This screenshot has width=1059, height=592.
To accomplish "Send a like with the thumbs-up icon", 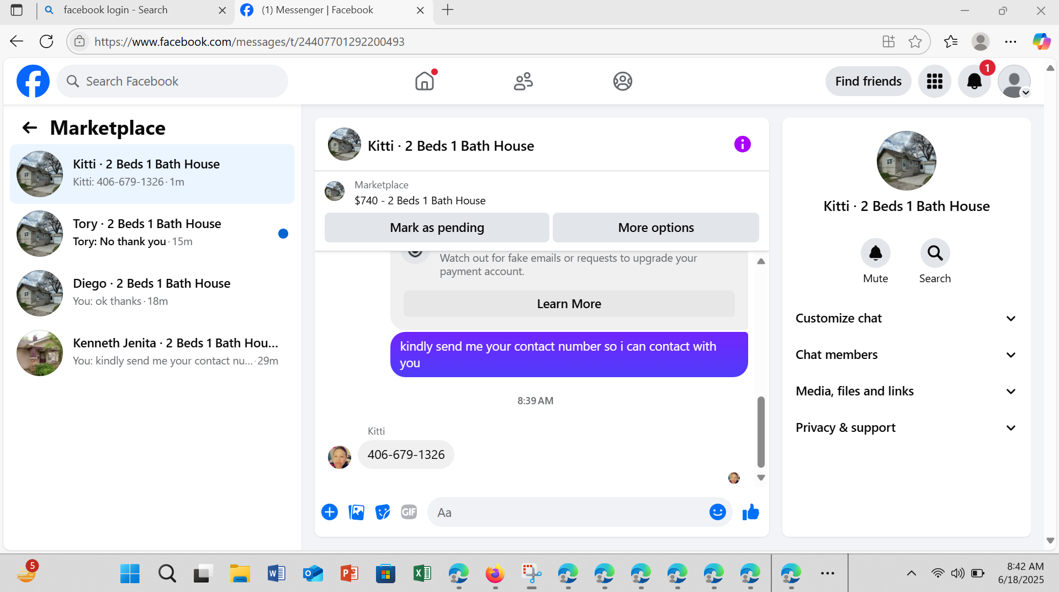I will click(750, 512).
